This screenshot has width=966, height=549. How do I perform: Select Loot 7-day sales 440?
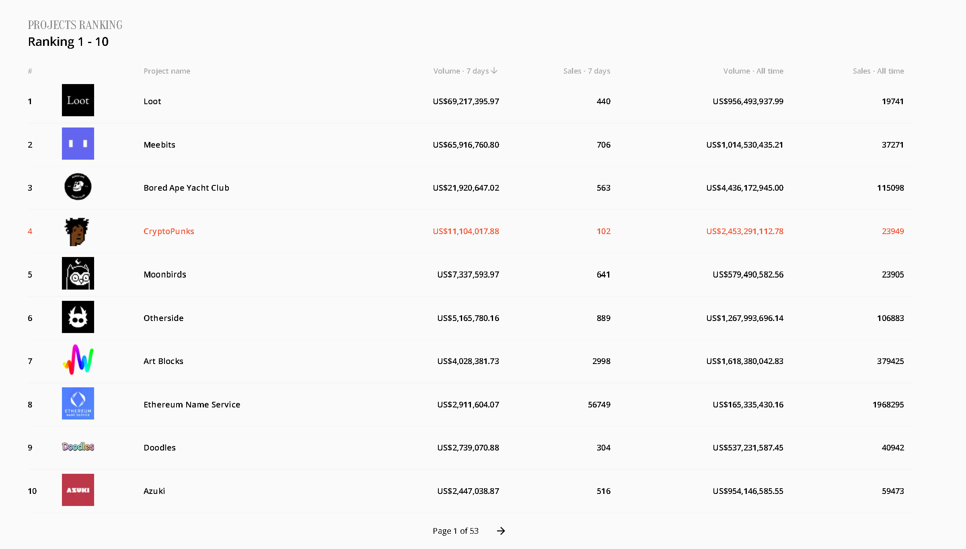coord(604,101)
